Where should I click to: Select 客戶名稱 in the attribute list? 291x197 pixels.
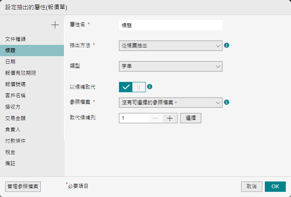pos(16,95)
